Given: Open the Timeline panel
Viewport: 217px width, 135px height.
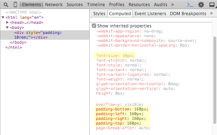Looking at the screenshot, I should tap(96, 5).
